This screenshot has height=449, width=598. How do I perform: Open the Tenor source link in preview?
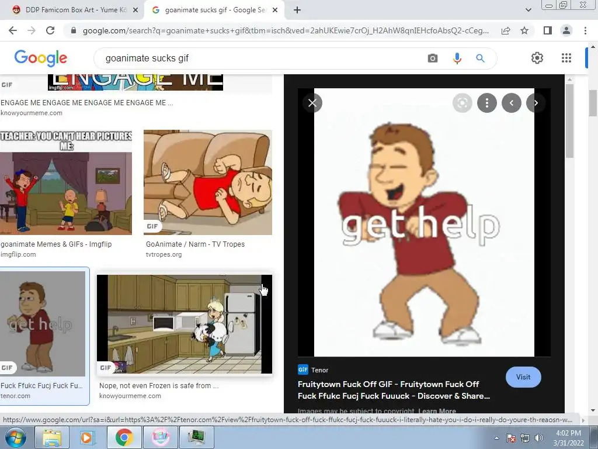(x=313, y=370)
